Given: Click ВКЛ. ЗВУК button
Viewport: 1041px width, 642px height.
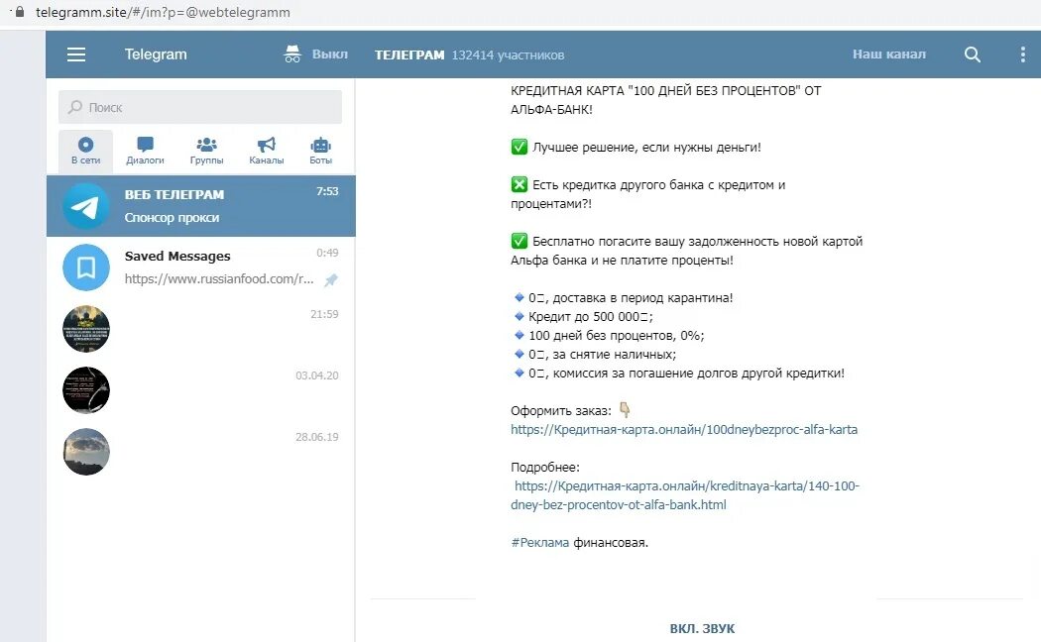Looking at the screenshot, I should 702,628.
